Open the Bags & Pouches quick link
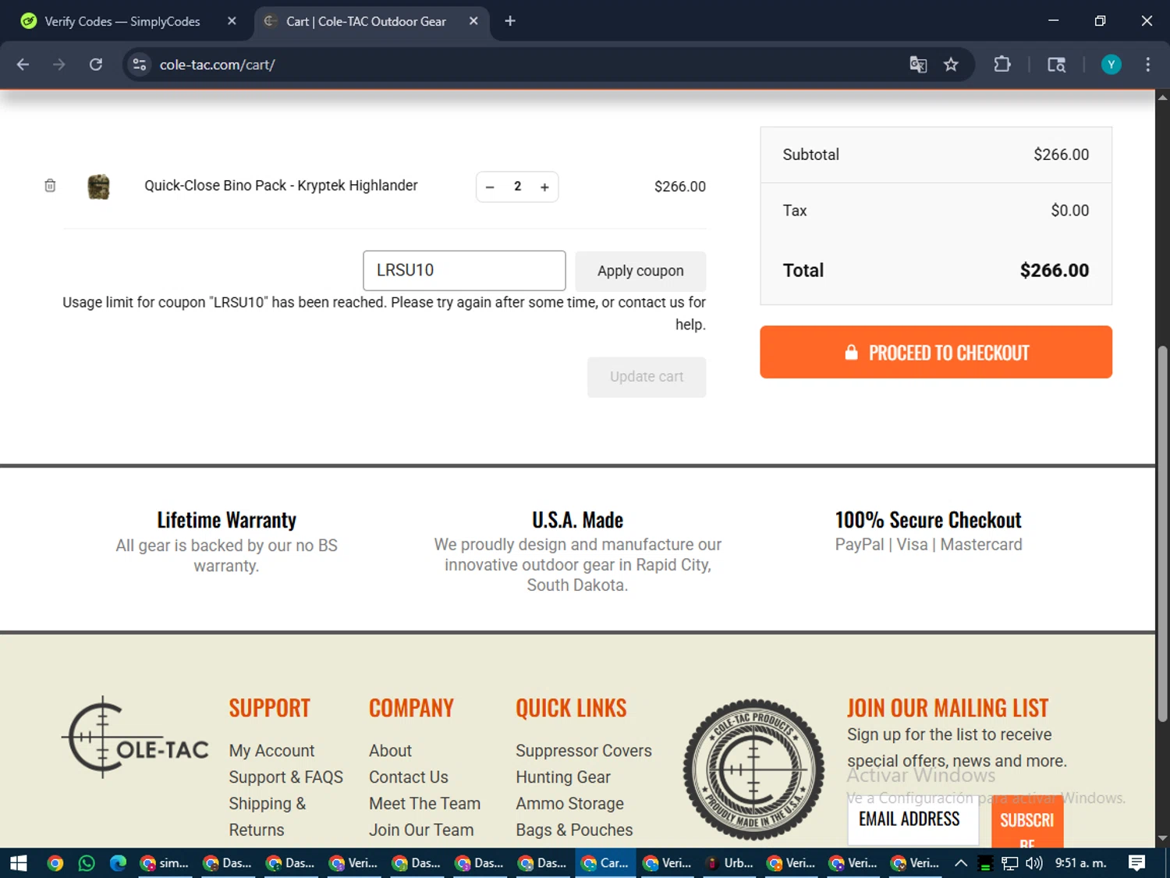Screen dimensions: 1170x878 [x=574, y=830]
